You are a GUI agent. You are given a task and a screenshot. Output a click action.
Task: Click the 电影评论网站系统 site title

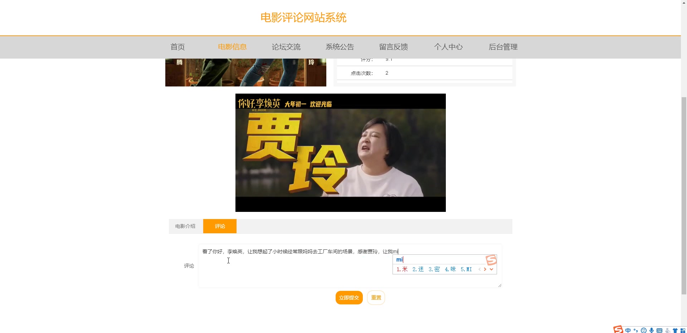coord(303,18)
